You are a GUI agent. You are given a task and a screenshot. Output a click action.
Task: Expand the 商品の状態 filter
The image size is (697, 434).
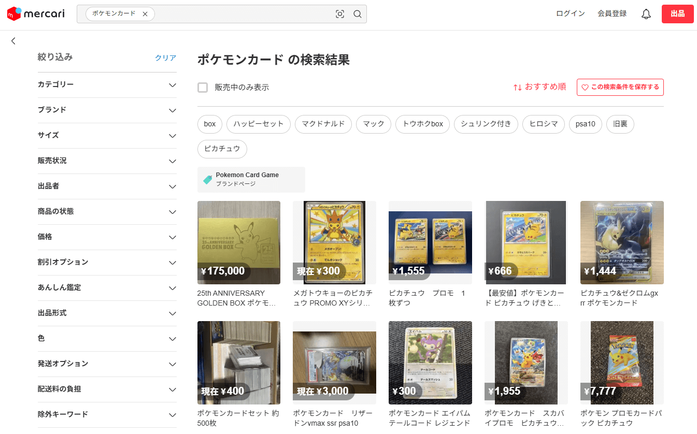[x=107, y=212]
